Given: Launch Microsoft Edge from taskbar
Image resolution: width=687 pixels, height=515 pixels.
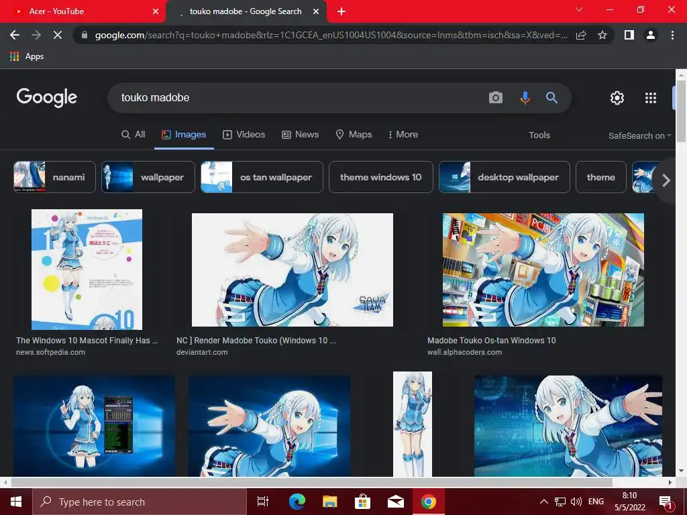Looking at the screenshot, I should pos(297,502).
